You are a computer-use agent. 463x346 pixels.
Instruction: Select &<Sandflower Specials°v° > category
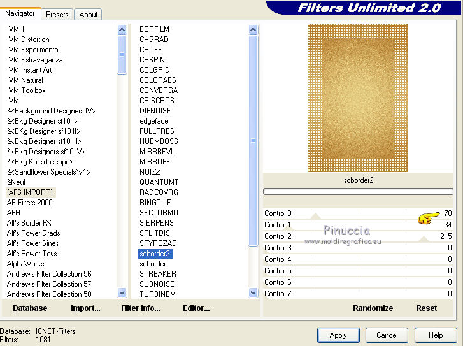coord(48,172)
